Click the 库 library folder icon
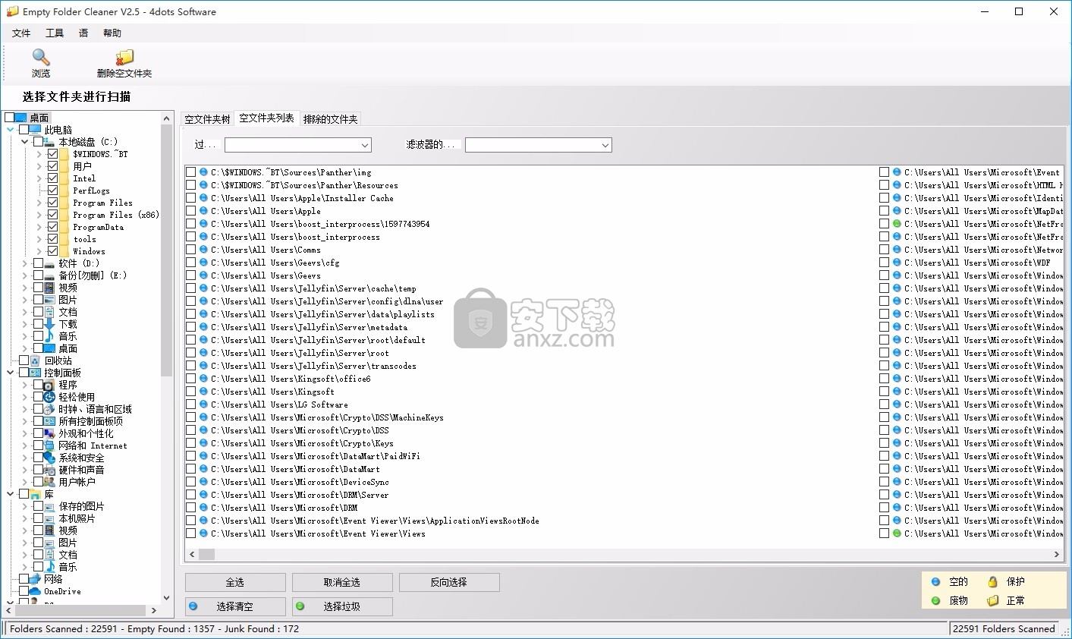Screen dimensions: 1072x639 point(35,494)
